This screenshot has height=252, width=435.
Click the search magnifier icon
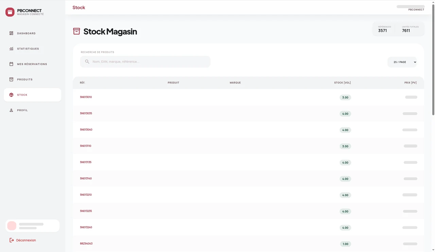click(x=87, y=62)
